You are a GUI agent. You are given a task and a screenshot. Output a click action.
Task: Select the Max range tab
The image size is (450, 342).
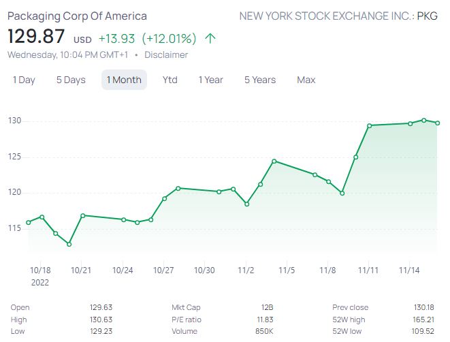[x=306, y=80]
